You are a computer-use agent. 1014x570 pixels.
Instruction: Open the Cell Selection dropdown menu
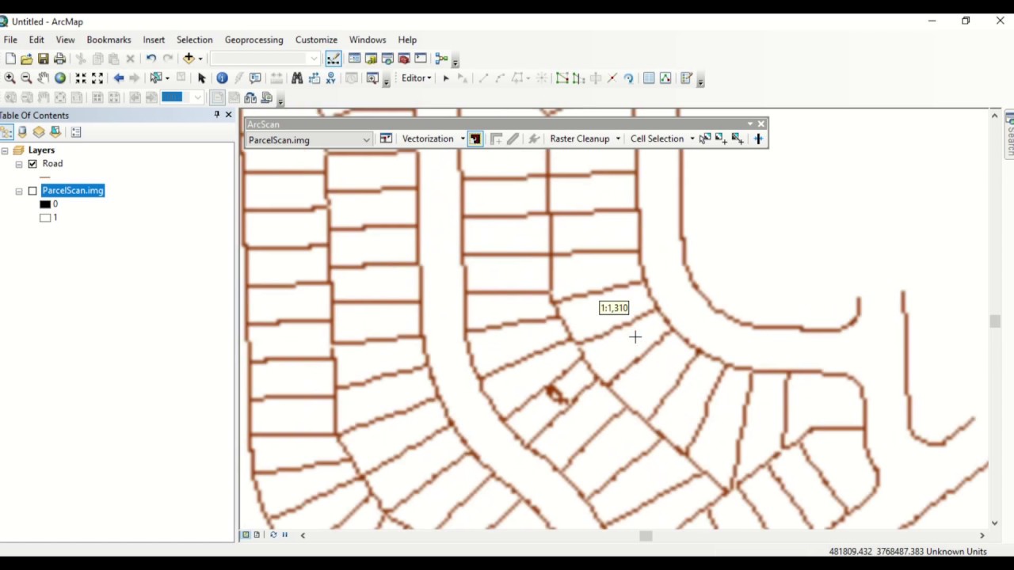click(661, 139)
